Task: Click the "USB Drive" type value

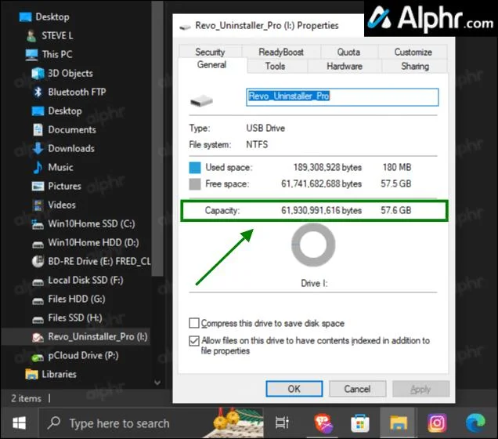Action: point(265,128)
